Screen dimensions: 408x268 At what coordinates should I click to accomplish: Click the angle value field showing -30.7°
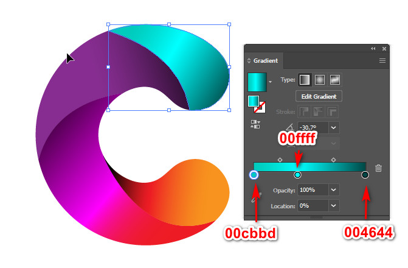(x=313, y=128)
